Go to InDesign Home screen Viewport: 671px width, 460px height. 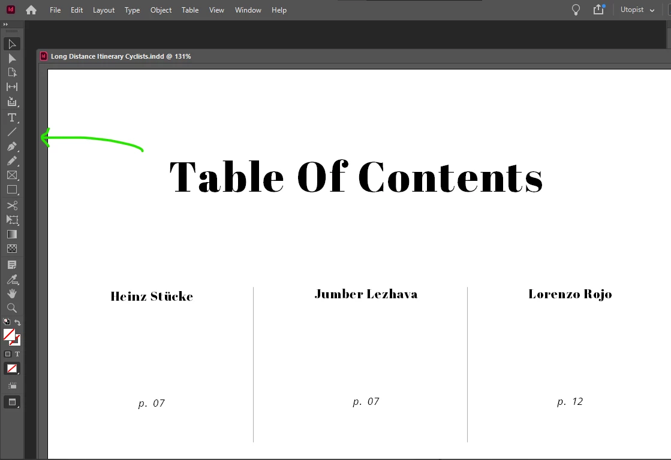[31, 10]
